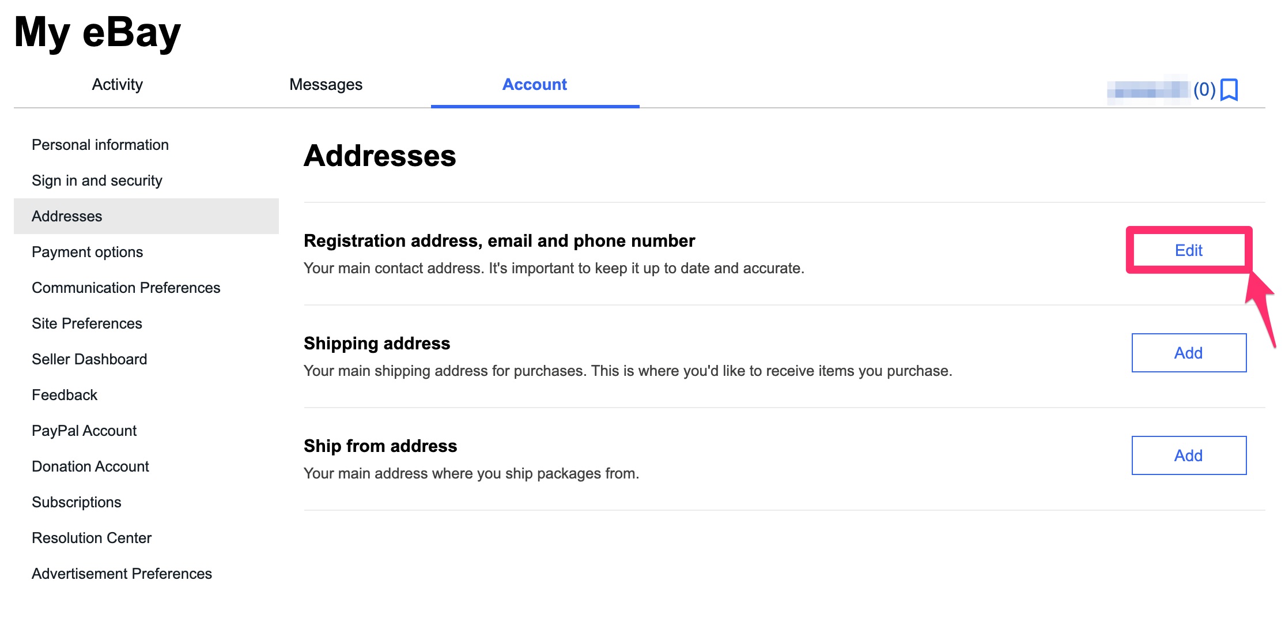The width and height of the screenshot is (1285, 618).
Task: Switch to the Messages tab
Action: pyautogui.click(x=326, y=85)
